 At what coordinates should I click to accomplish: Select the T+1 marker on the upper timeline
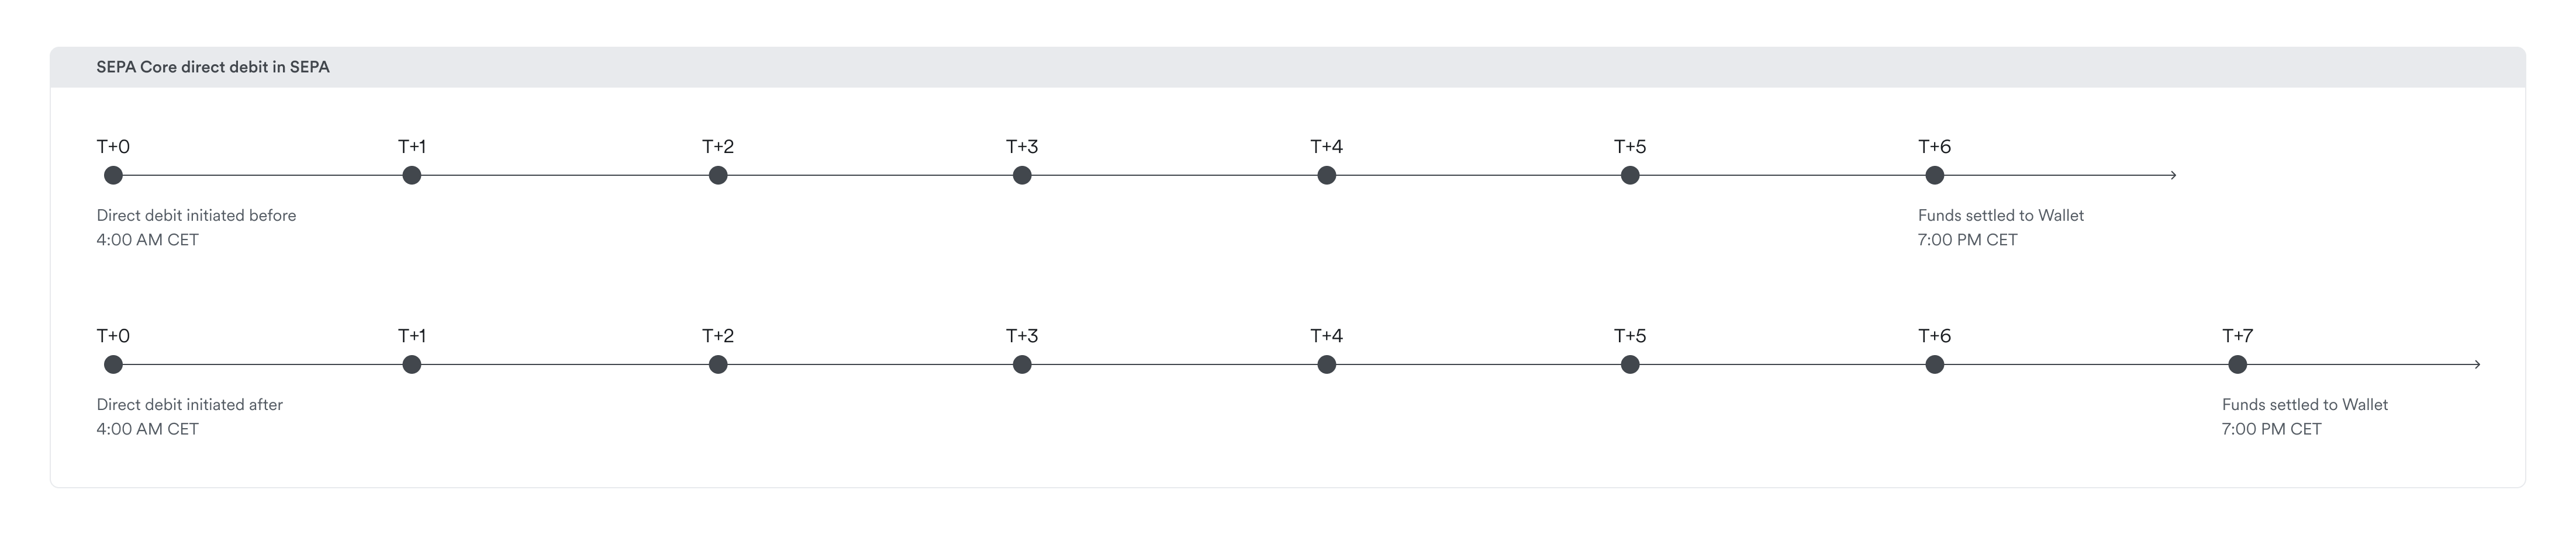coord(412,176)
